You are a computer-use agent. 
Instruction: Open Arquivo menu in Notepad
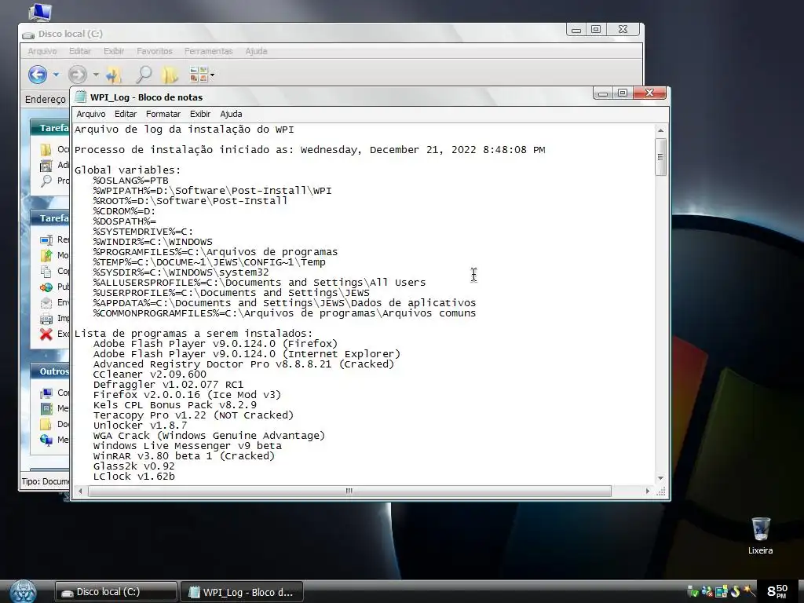pyautogui.click(x=91, y=114)
